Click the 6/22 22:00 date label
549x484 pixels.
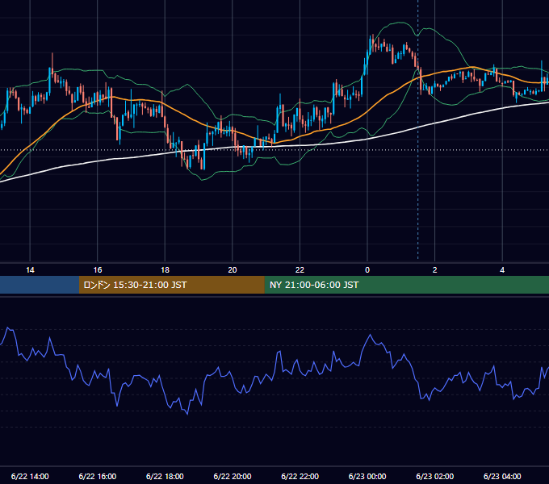coord(300,476)
